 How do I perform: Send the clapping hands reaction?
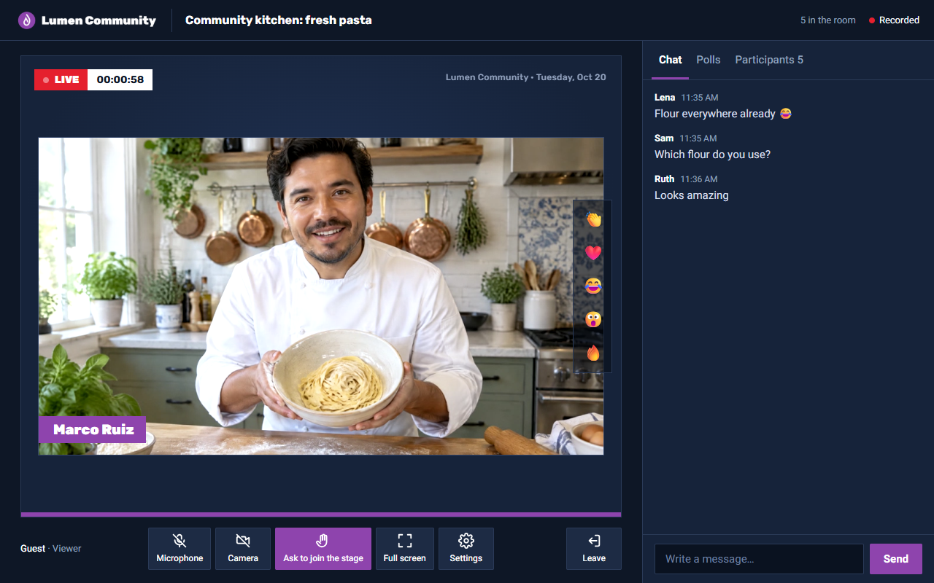coord(593,219)
